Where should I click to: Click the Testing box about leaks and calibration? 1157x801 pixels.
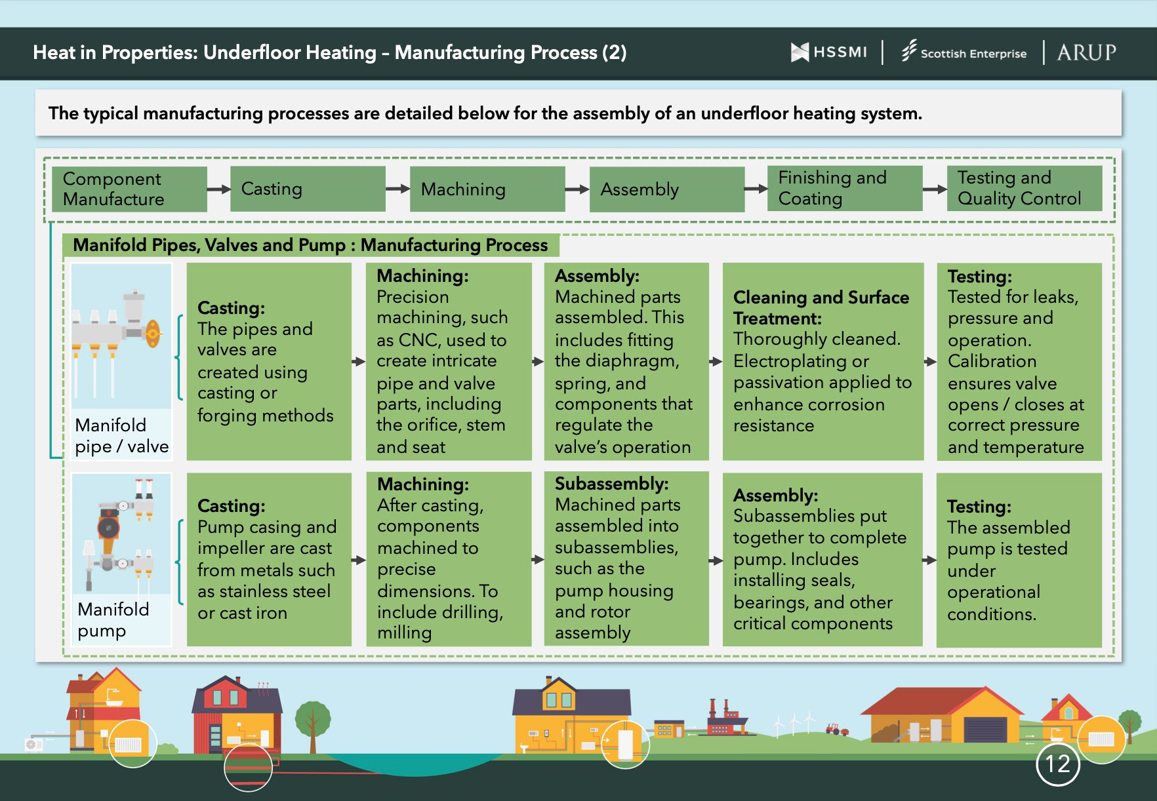click(1019, 361)
